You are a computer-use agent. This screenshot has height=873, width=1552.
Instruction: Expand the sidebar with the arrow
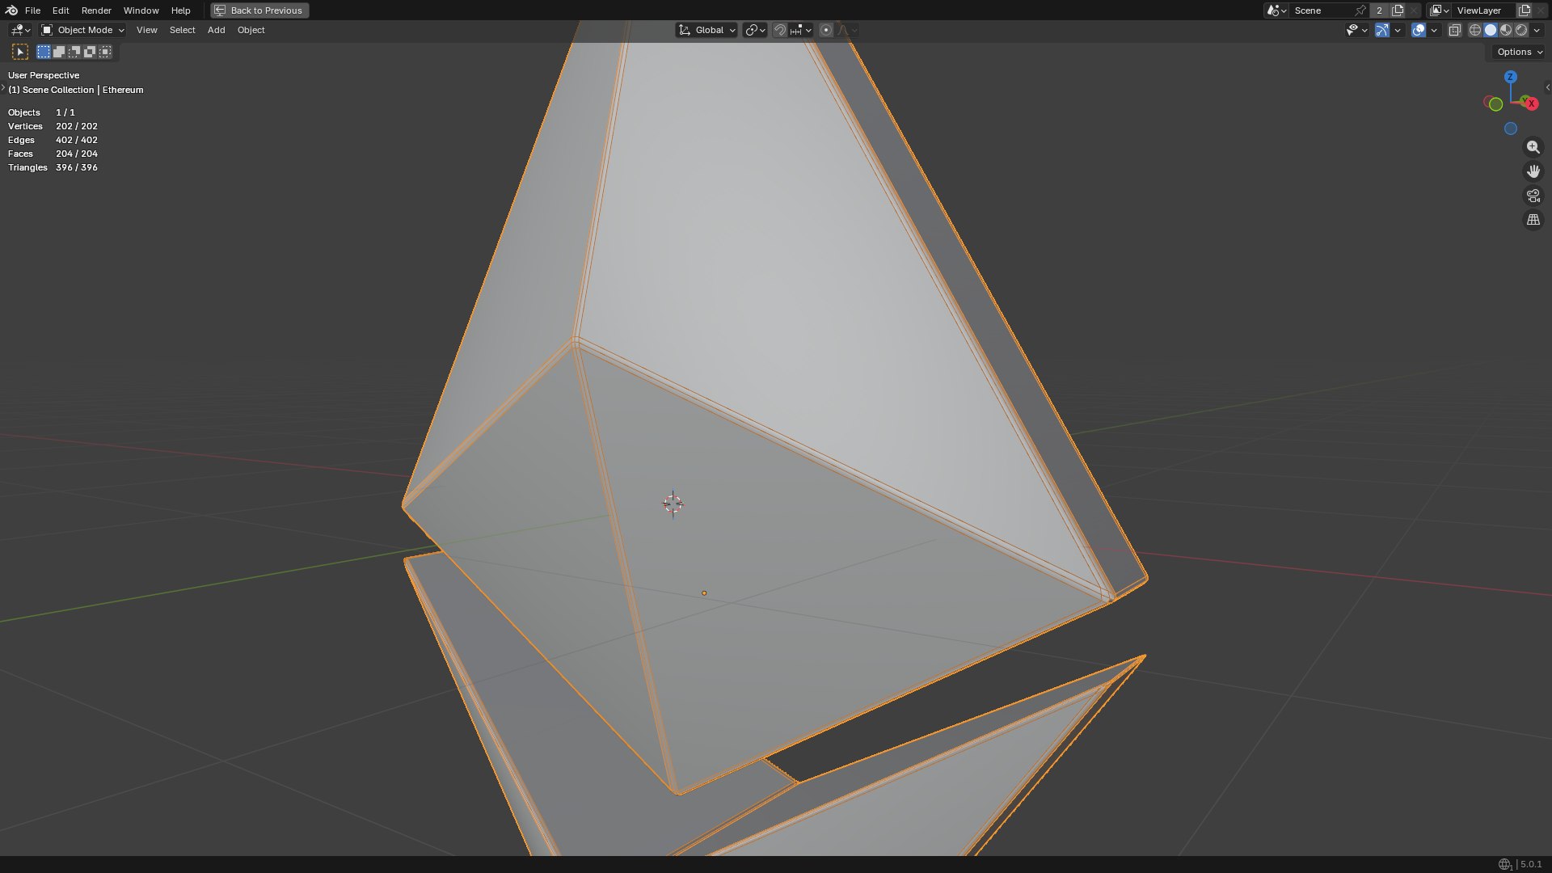click(1547, 87)
